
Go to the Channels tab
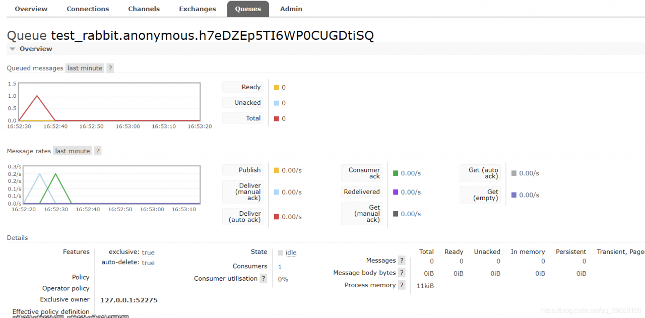pos(144,9)
